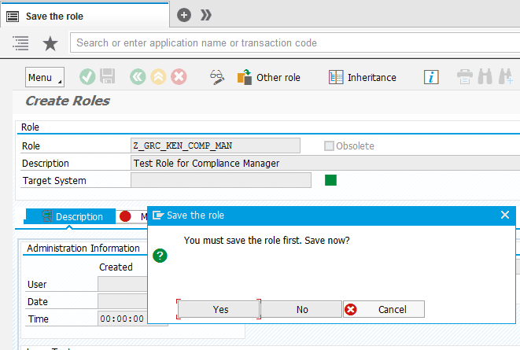Expand the double-chevron tab overflow
The width and height of the screenshot is (520, 350).
206,15
